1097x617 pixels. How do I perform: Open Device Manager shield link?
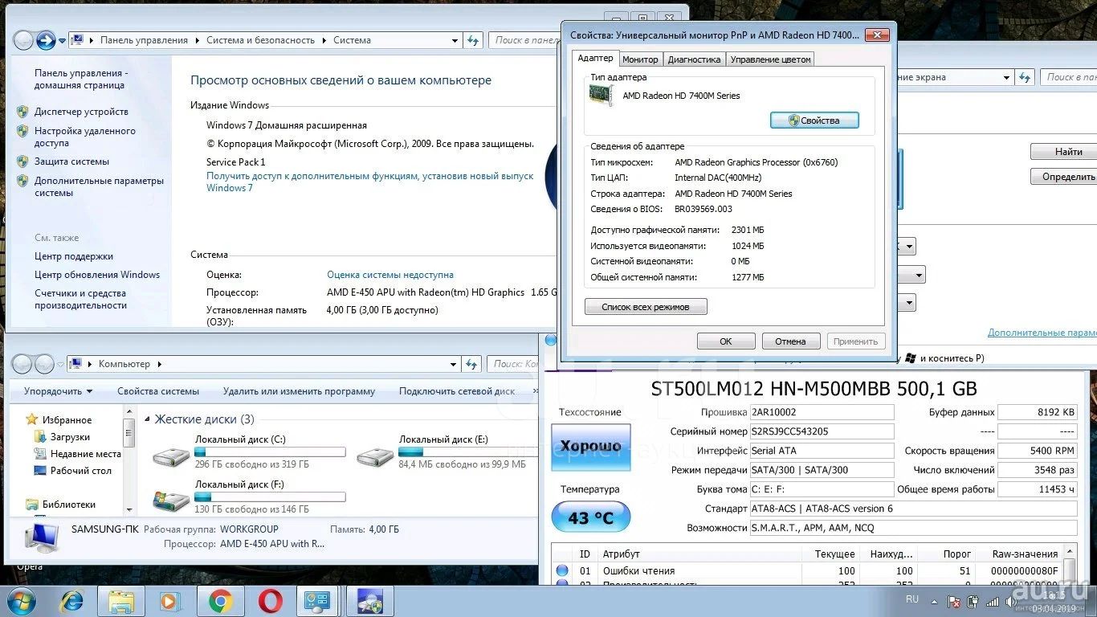(81, 112)
